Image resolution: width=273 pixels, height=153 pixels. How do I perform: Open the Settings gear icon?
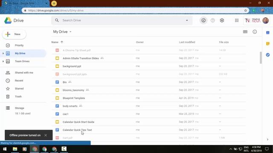click(x=222, y=20)
